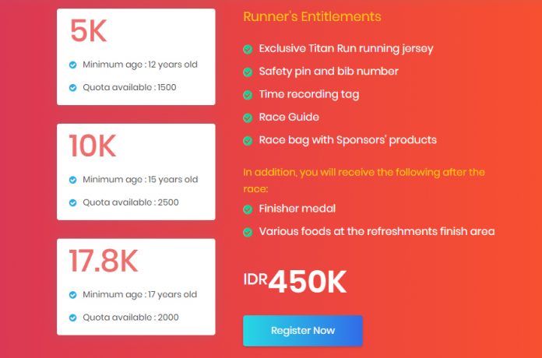This screenshot has height=358, width=542.
Task: Click check icon beside Exclusive Titan Run jersey
Action: [x=248, y=49]
